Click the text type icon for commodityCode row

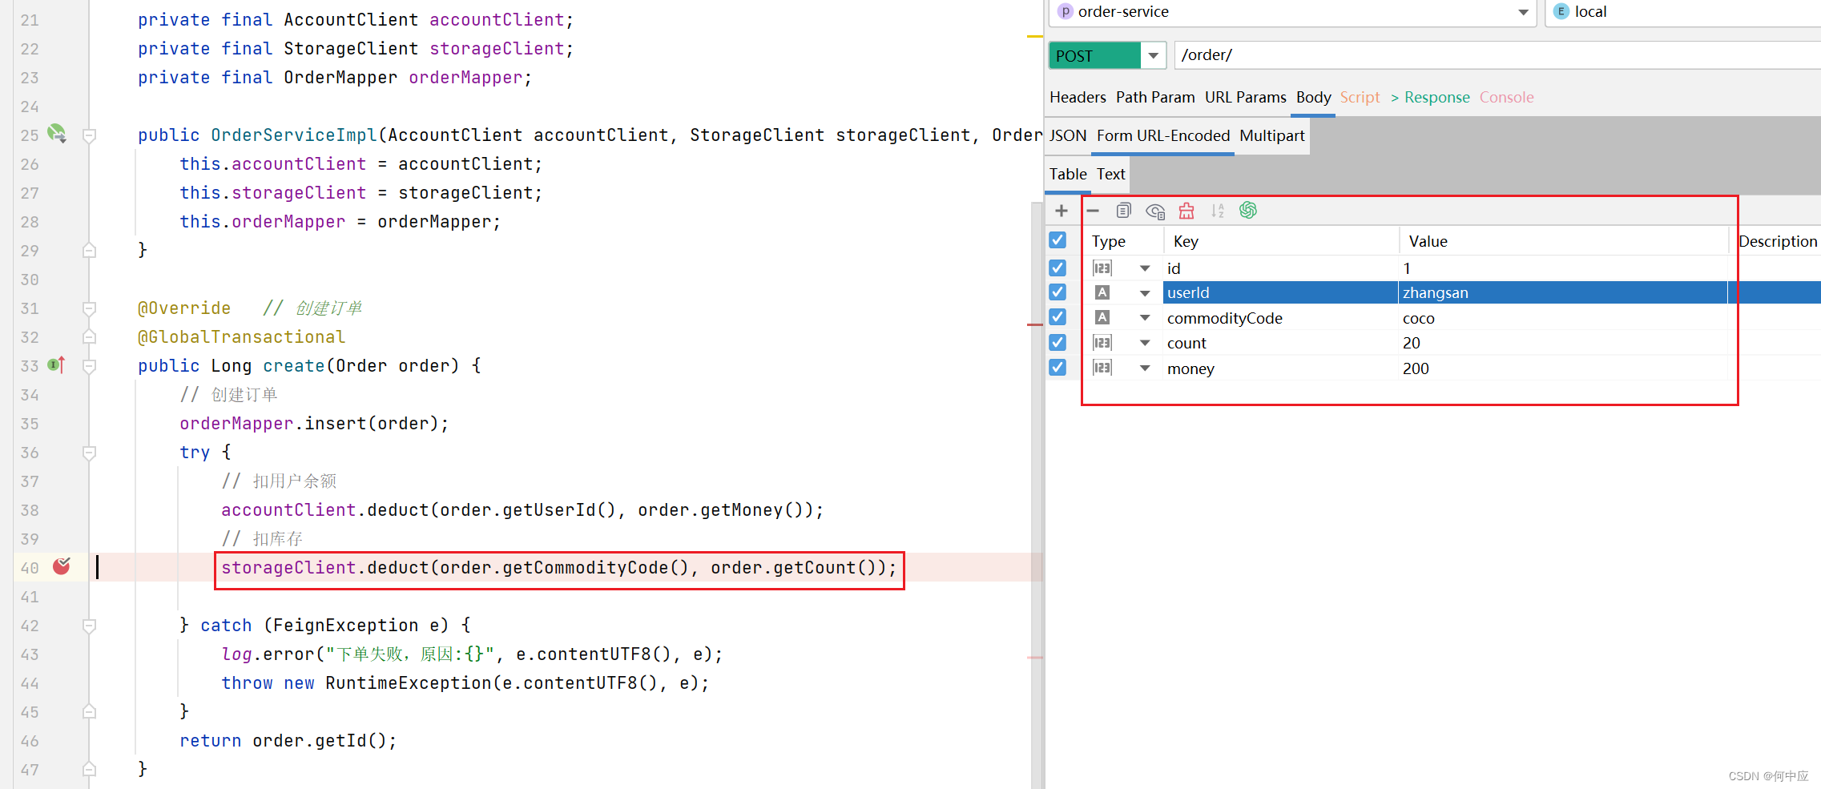click(x=1102, y=317)
